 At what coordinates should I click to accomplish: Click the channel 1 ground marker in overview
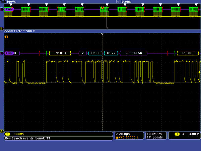[x=2, y=28]
